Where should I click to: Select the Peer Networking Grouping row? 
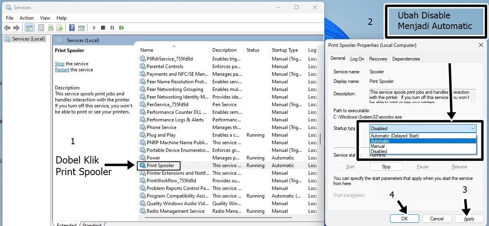tap(227, 89)
